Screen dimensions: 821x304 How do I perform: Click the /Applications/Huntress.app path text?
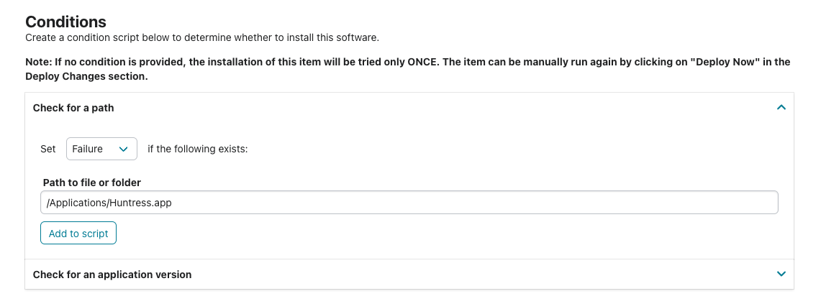[x=109, y=203]
